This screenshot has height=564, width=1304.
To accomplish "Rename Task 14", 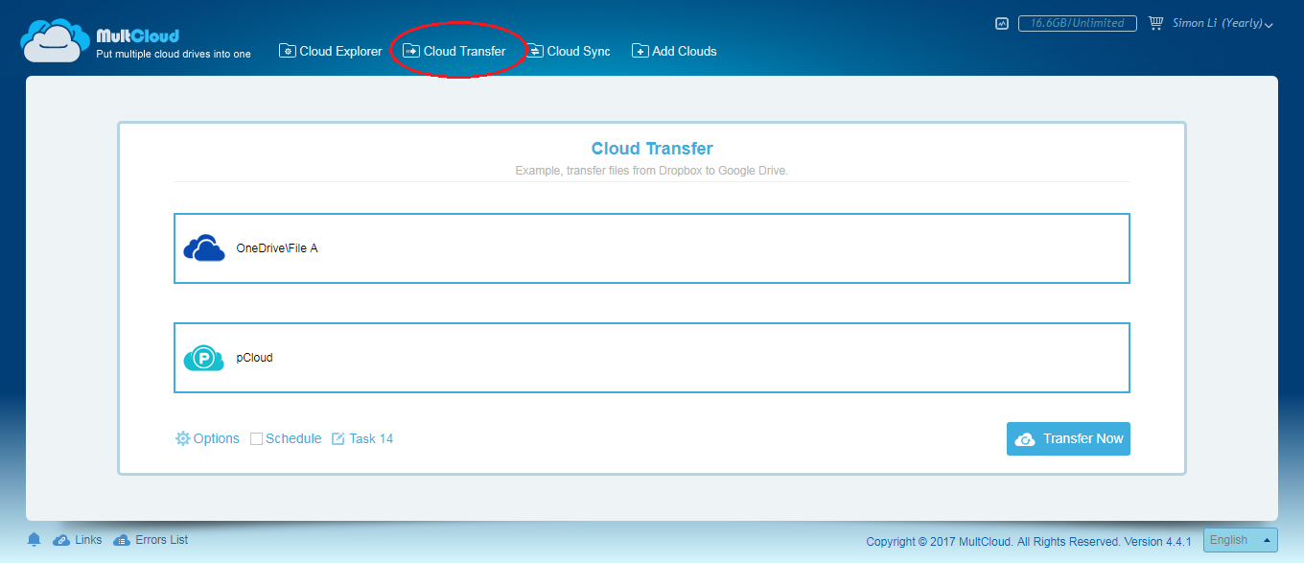I will point(371,438).
